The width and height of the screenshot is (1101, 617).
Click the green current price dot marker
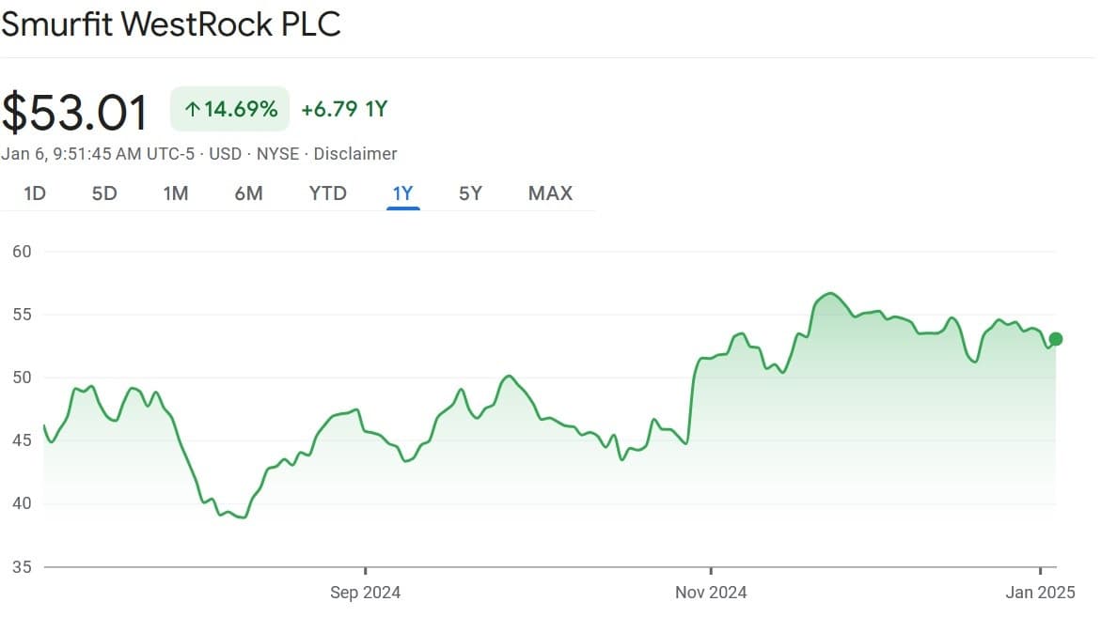tap(1055, 337)
